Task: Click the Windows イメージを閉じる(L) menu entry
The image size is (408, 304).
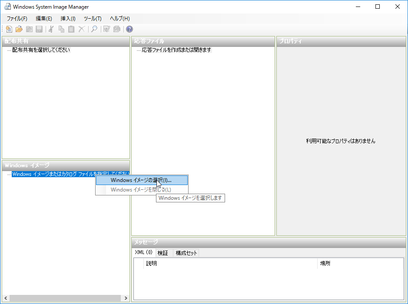Action: pyautogui.click(x=142, y=190)
